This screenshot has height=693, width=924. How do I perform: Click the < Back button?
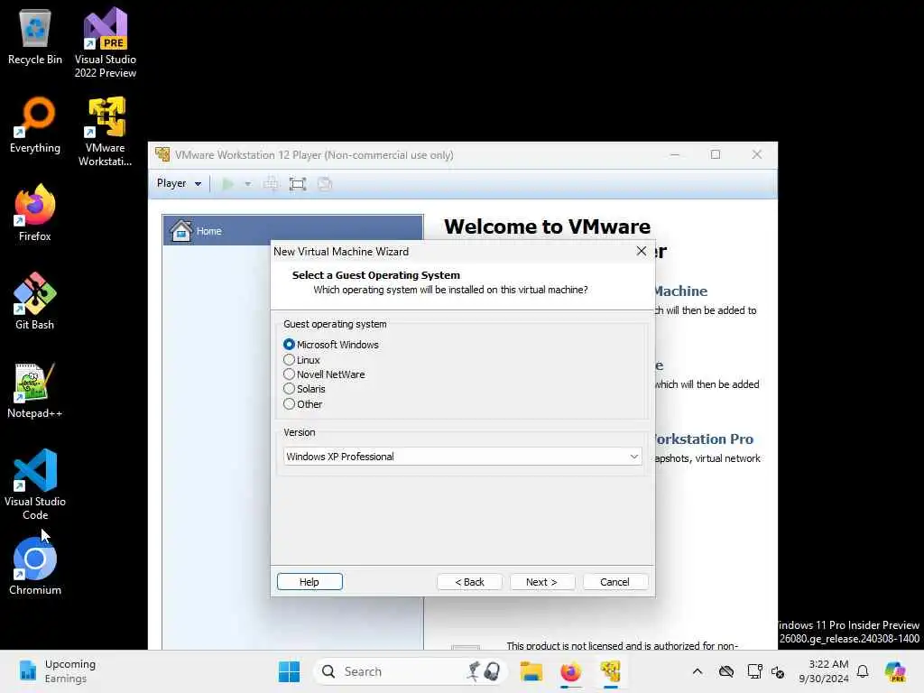click(x=469, y=582)
